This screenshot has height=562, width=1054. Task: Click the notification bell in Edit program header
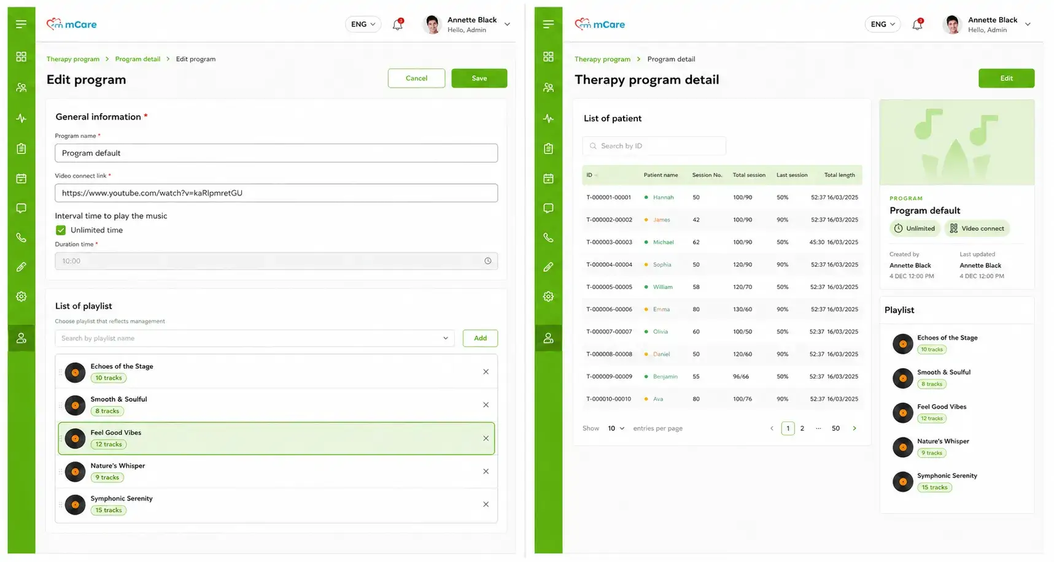pyautogui.click(x=398, y=25)
